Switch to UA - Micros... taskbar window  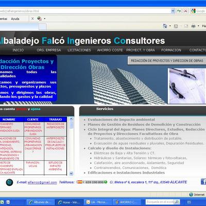(98, 202)
